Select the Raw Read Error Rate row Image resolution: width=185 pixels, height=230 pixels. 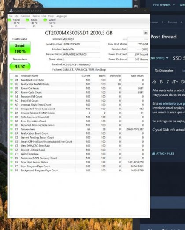click(77, 80)
